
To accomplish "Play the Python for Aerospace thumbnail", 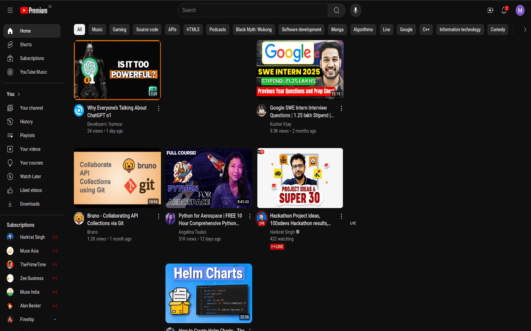I will (209, 178).
